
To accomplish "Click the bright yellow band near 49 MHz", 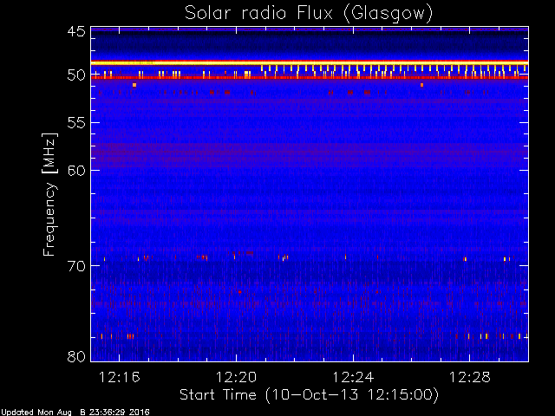I will pyautogui.click(x=310, y=63).
